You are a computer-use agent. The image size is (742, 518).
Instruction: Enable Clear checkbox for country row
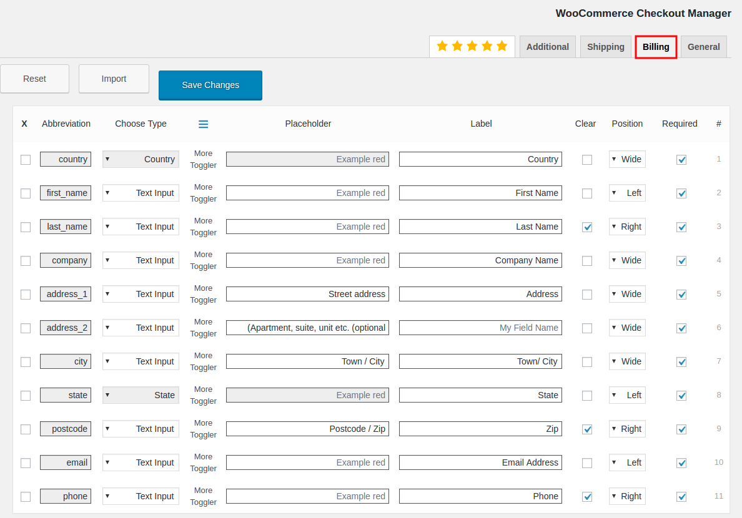[x=587, y=160]
